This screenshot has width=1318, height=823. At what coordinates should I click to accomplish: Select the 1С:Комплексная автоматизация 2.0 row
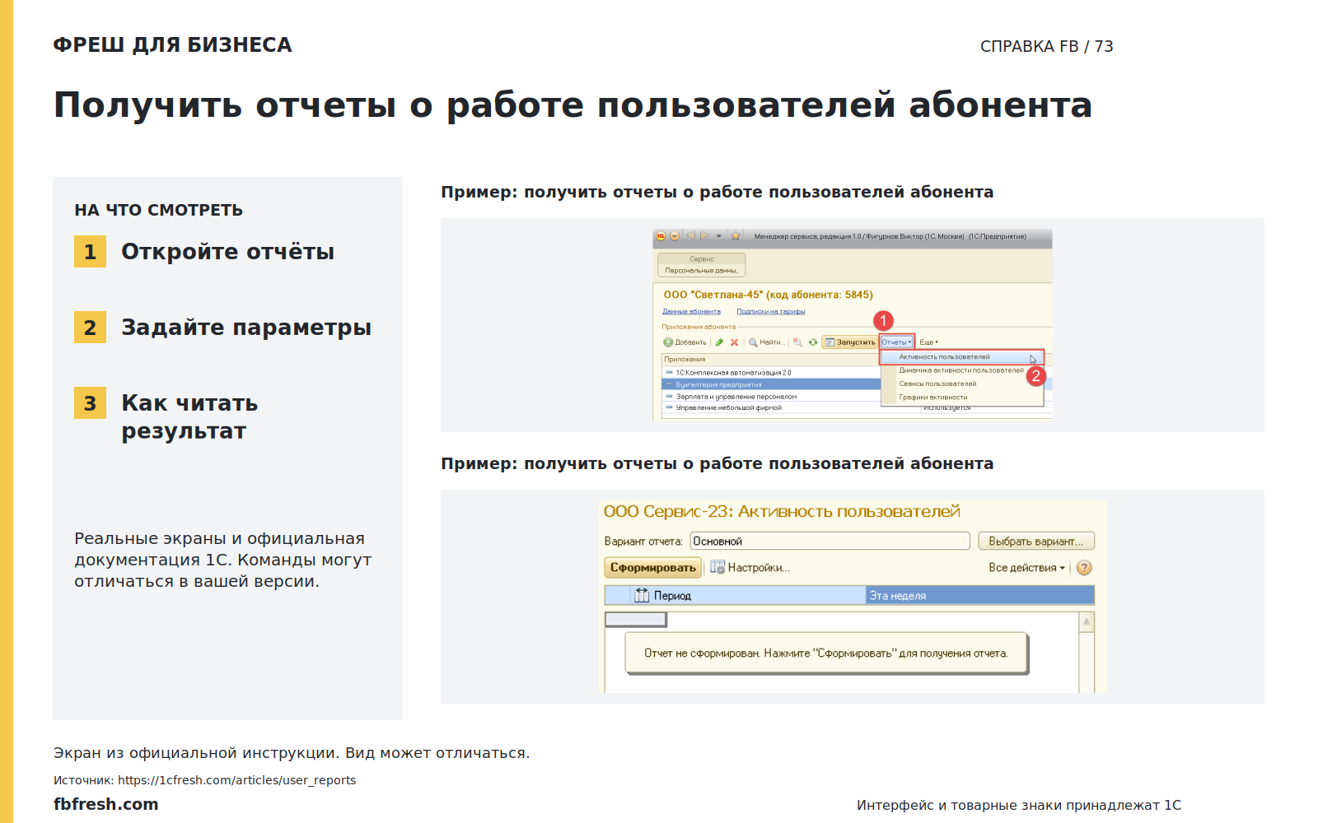pyautogui.click(x=772, y=373)
